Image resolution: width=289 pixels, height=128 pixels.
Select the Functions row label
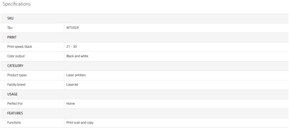[x=14, y=123]
